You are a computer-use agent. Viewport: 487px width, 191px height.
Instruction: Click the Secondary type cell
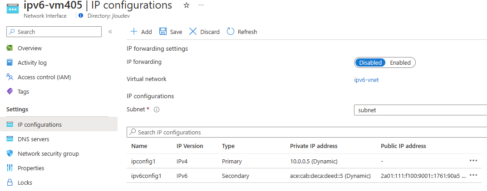click(x=236, y=176)
